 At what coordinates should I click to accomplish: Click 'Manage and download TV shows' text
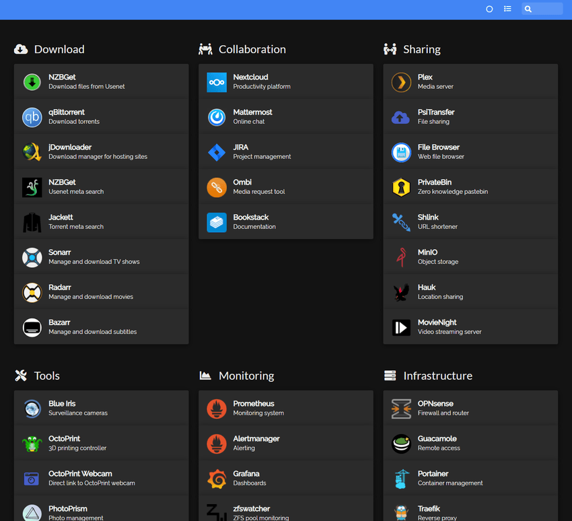[94, 262]
